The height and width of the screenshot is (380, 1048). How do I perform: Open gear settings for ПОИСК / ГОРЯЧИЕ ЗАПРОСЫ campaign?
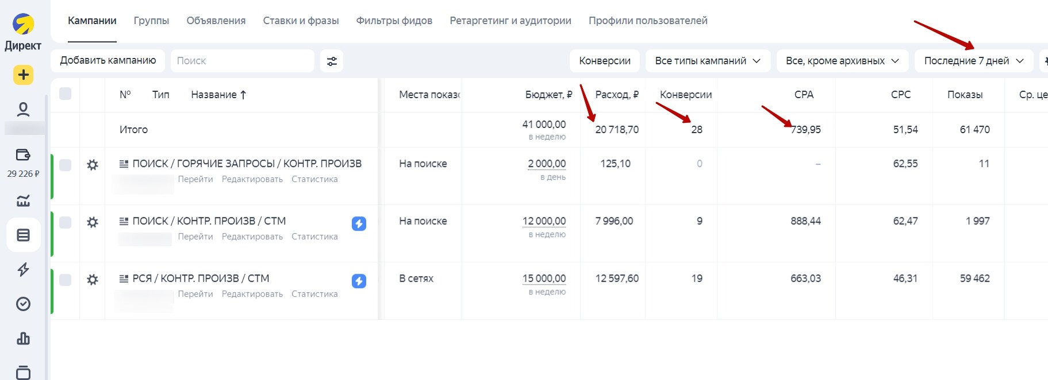pyautogui.click(x=92, y=165)
